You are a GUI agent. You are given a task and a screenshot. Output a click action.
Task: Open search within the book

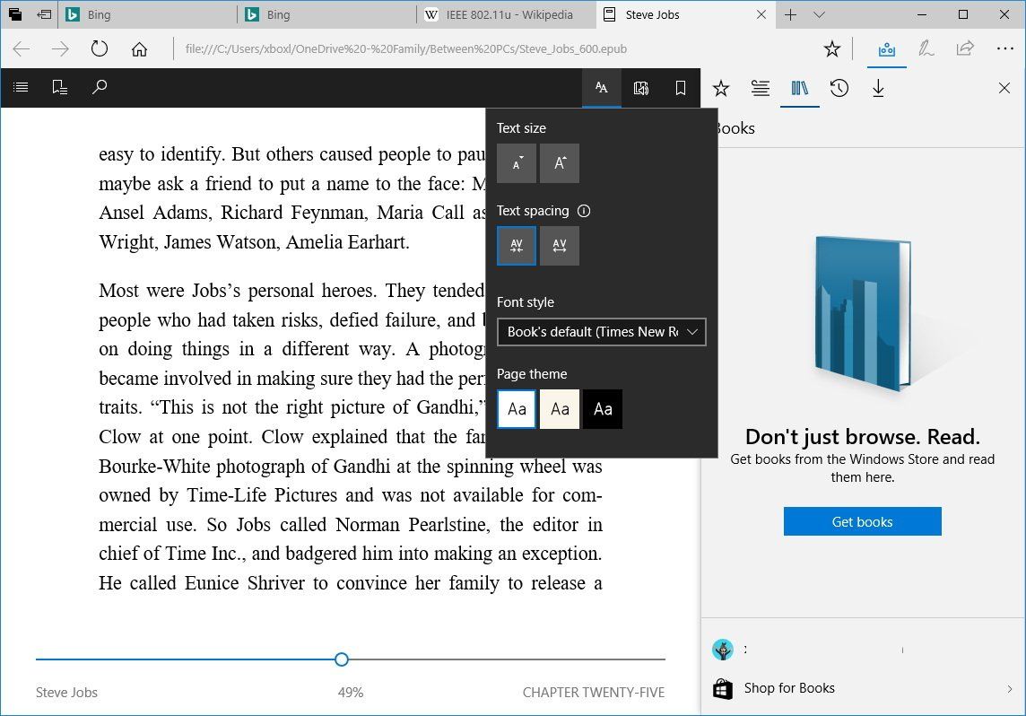(x=100, y=87)
